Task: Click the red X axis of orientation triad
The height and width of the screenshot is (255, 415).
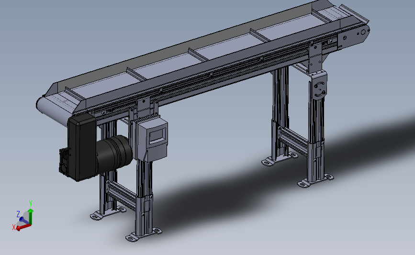Action: [23, 227]
